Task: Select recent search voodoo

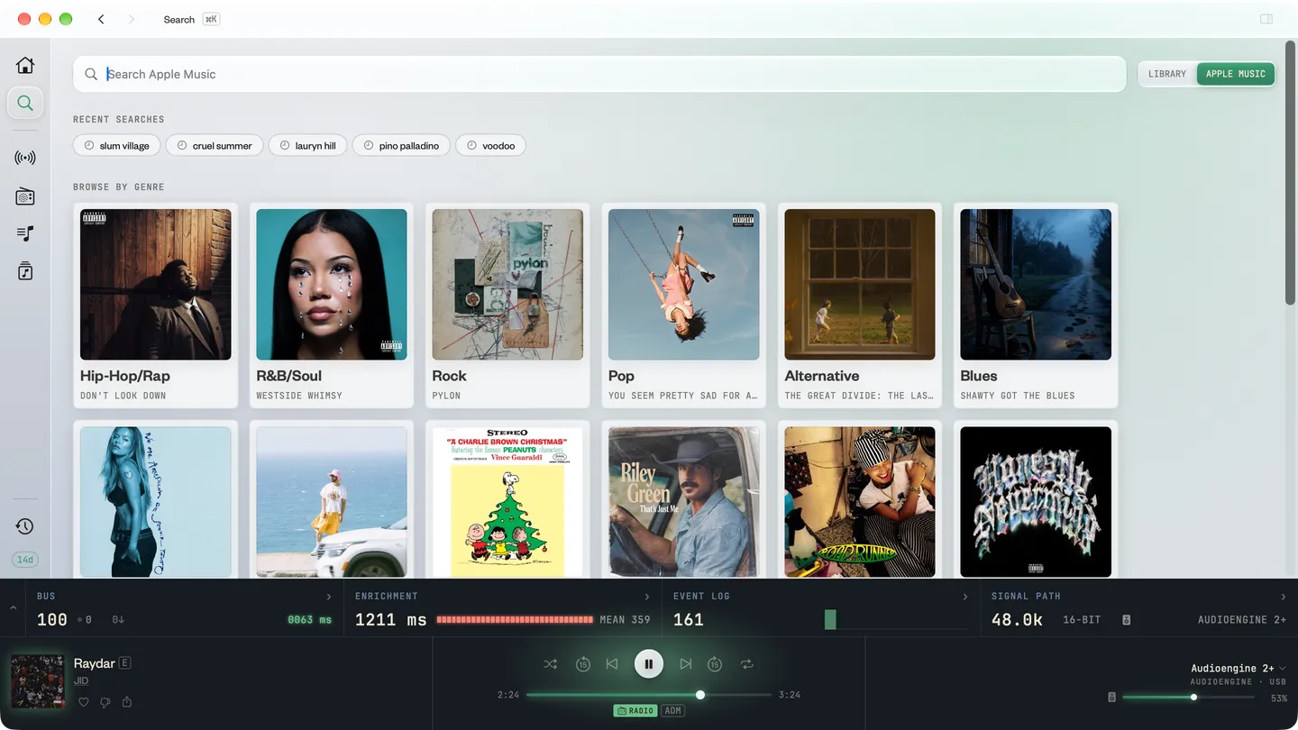Action: point(490,145)
